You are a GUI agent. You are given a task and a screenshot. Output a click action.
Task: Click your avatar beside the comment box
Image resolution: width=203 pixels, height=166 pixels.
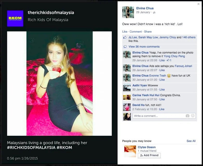click(127, 117)
